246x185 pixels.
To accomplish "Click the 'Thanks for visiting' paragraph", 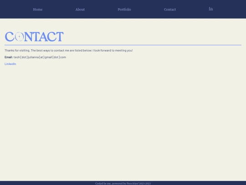I will (69, 50).
